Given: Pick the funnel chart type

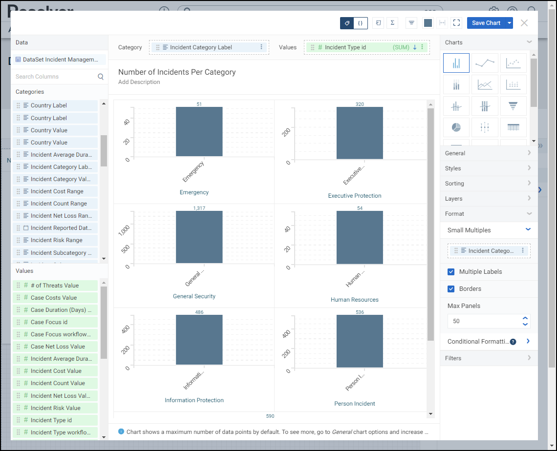Looking at the screenshot, I should click(x=513, y=106).
